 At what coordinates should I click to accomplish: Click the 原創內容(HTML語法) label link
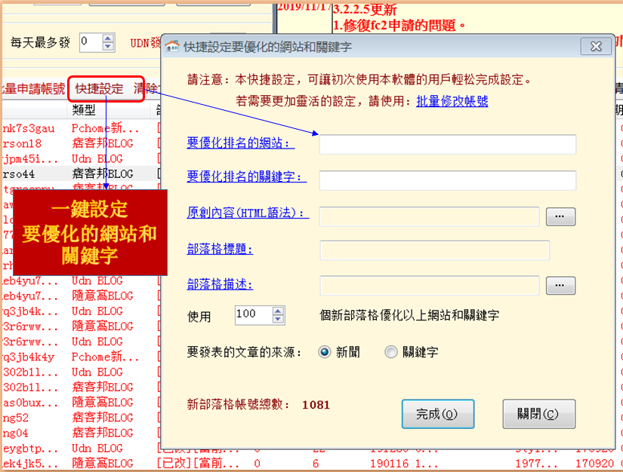pyautogui.click(x=248, y=213)
